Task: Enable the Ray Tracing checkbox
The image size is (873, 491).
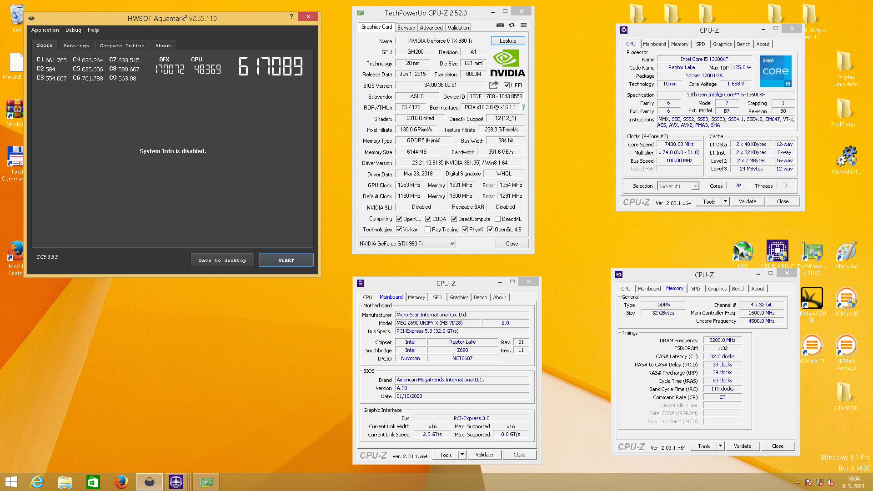Action: click(427, 230)
